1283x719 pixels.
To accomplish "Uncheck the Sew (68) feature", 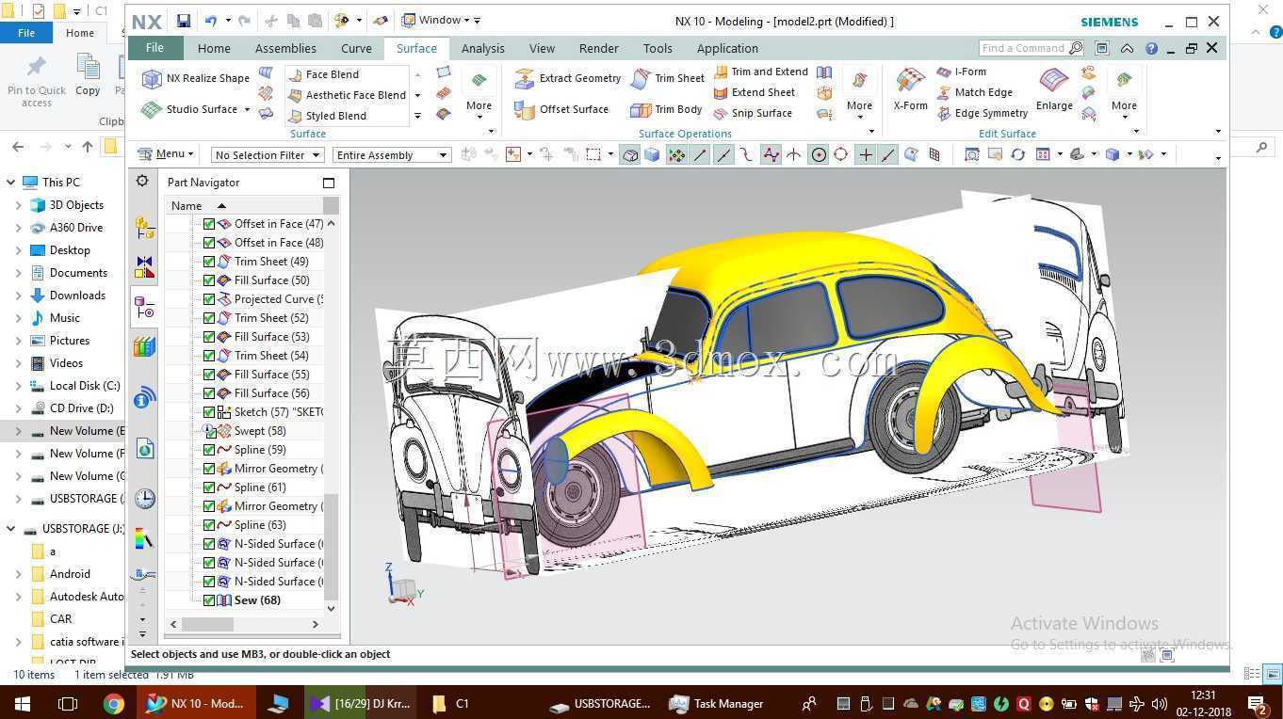I will point(209,600).
